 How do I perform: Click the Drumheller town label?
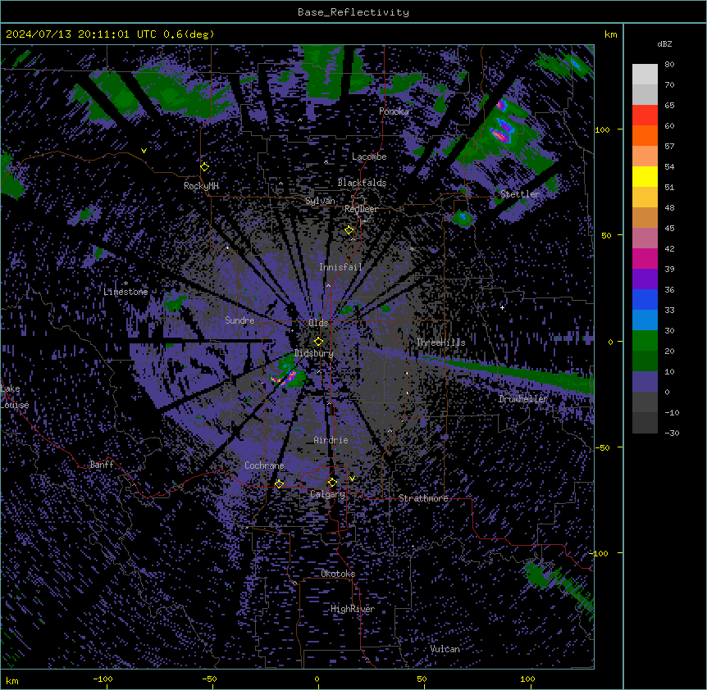[523, 399]
